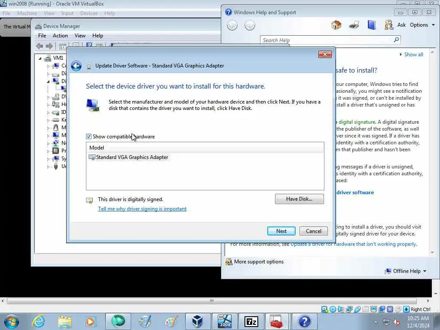The image size is (440, 330).
Task: Click the Model column header
Action: pyautogui.click(x=205, y=148)
